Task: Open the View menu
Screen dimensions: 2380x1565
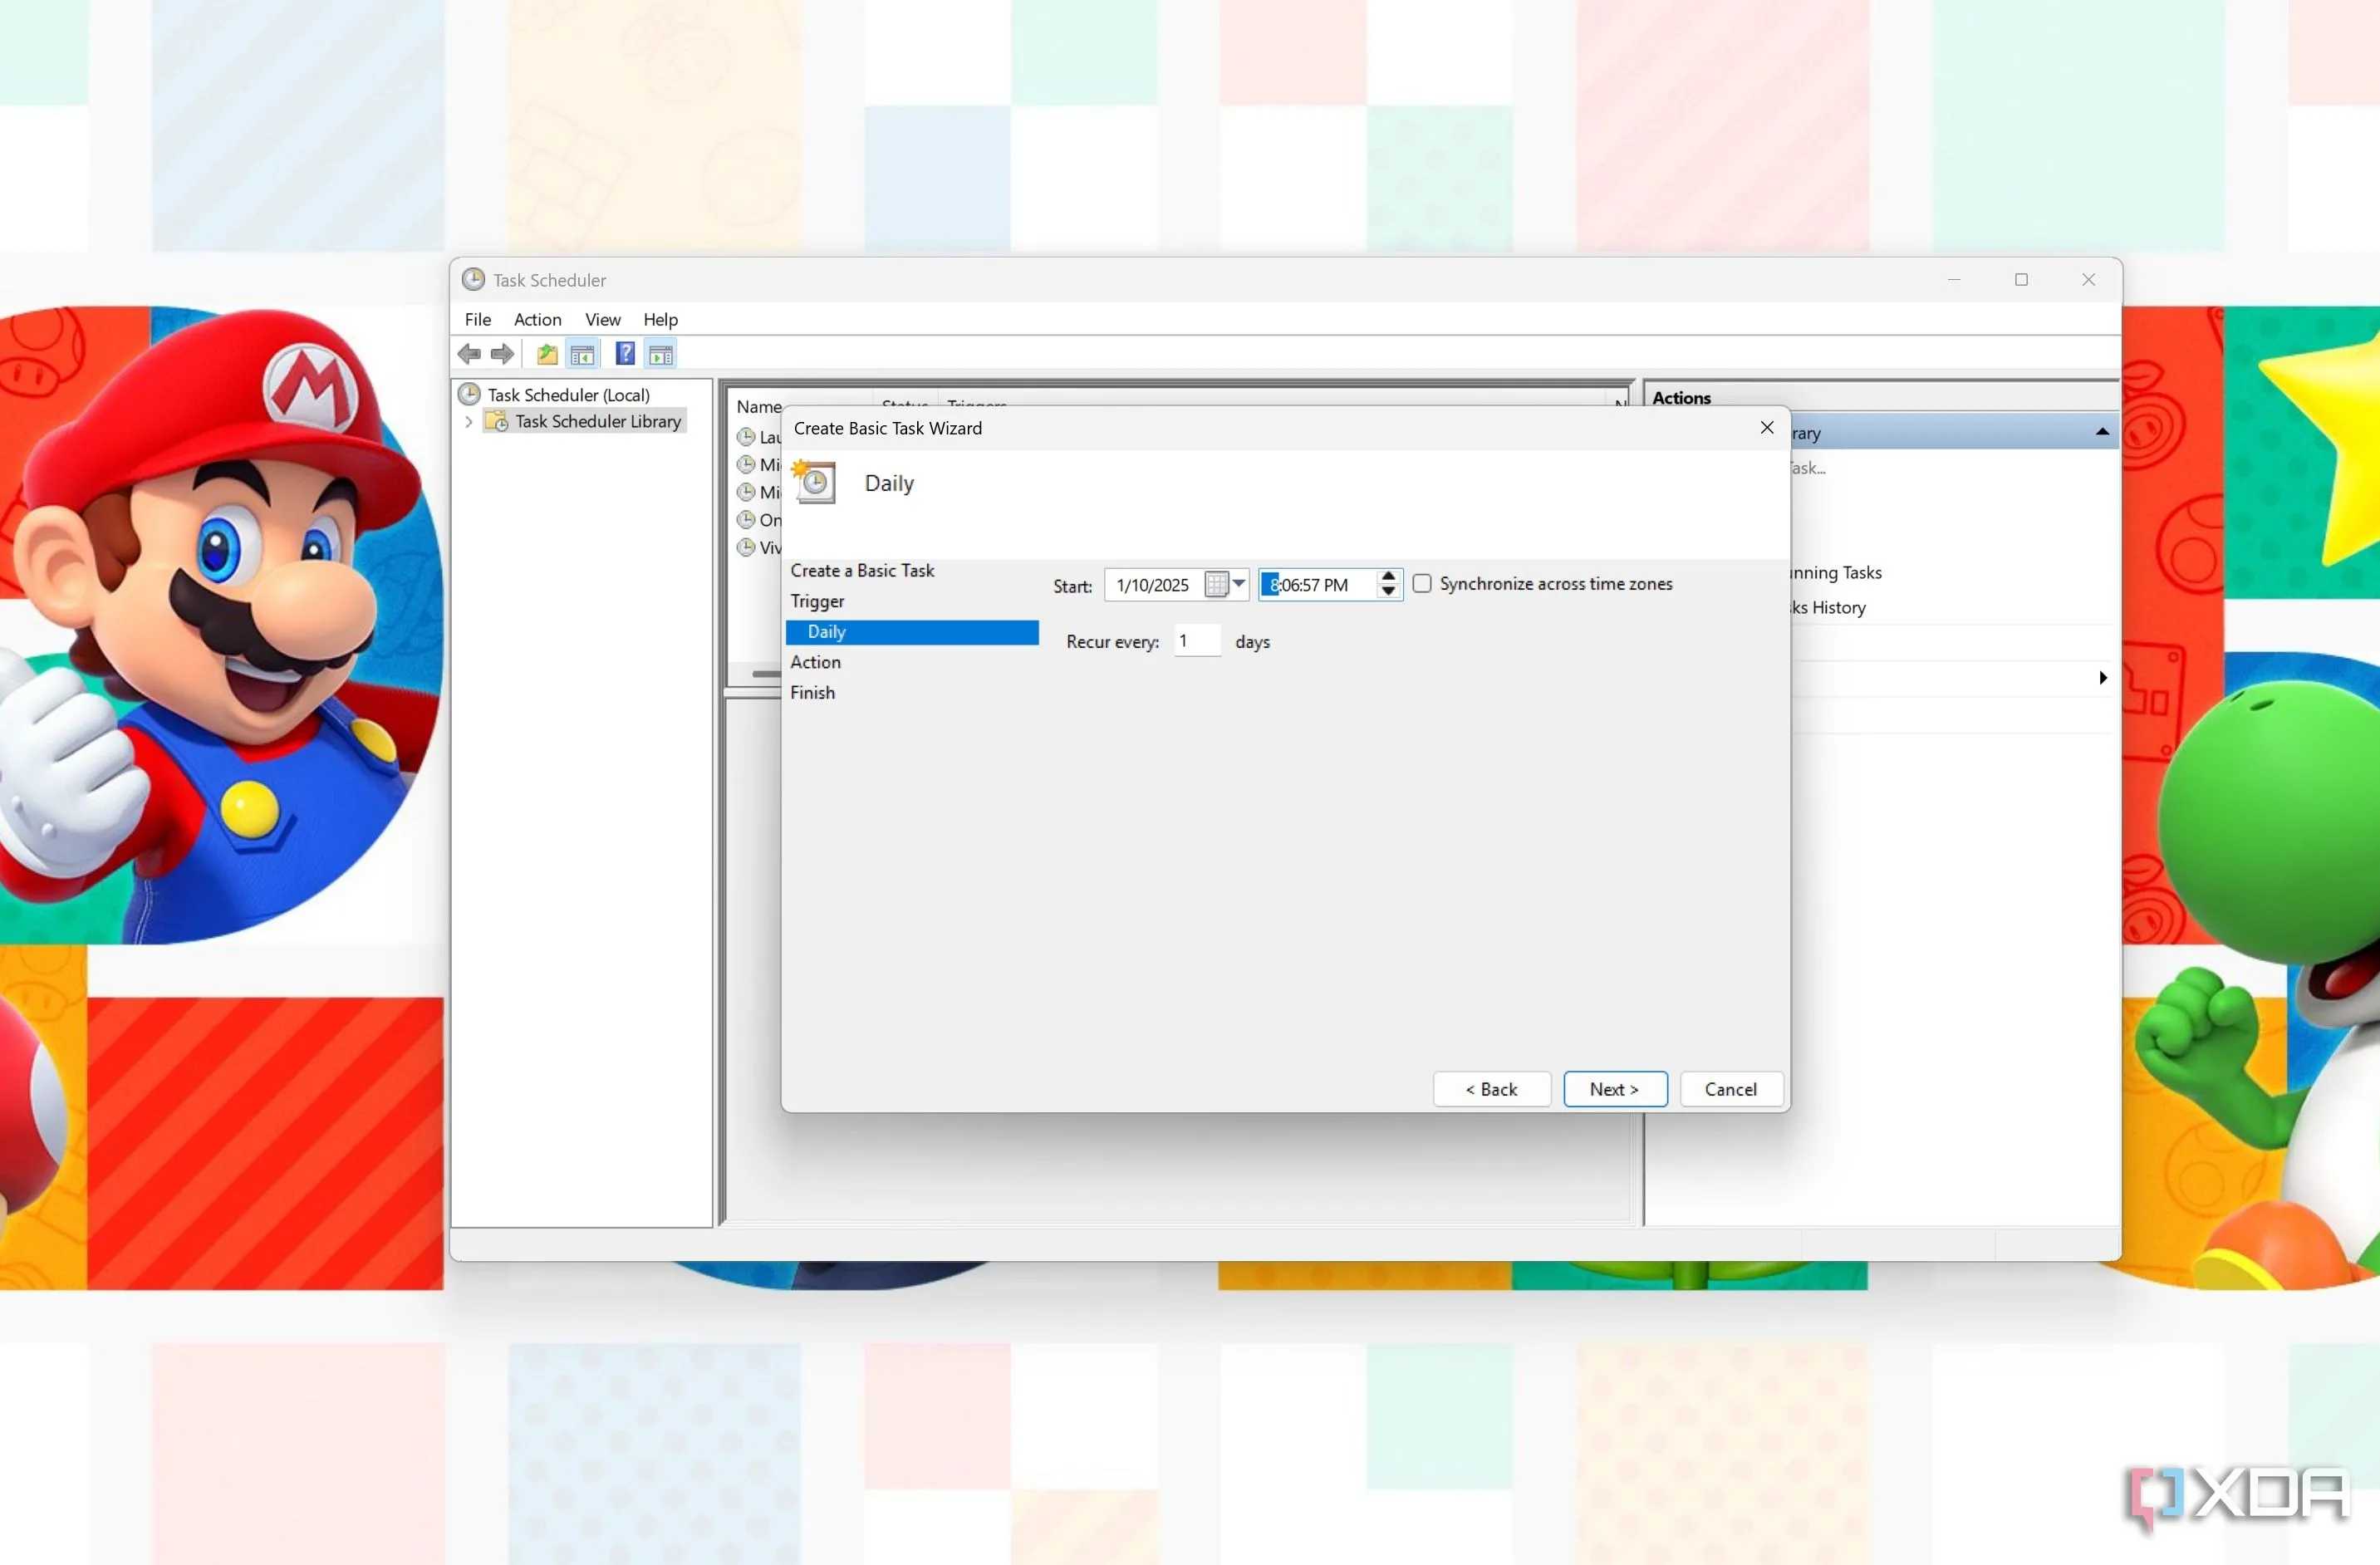Action: [602, 320]
